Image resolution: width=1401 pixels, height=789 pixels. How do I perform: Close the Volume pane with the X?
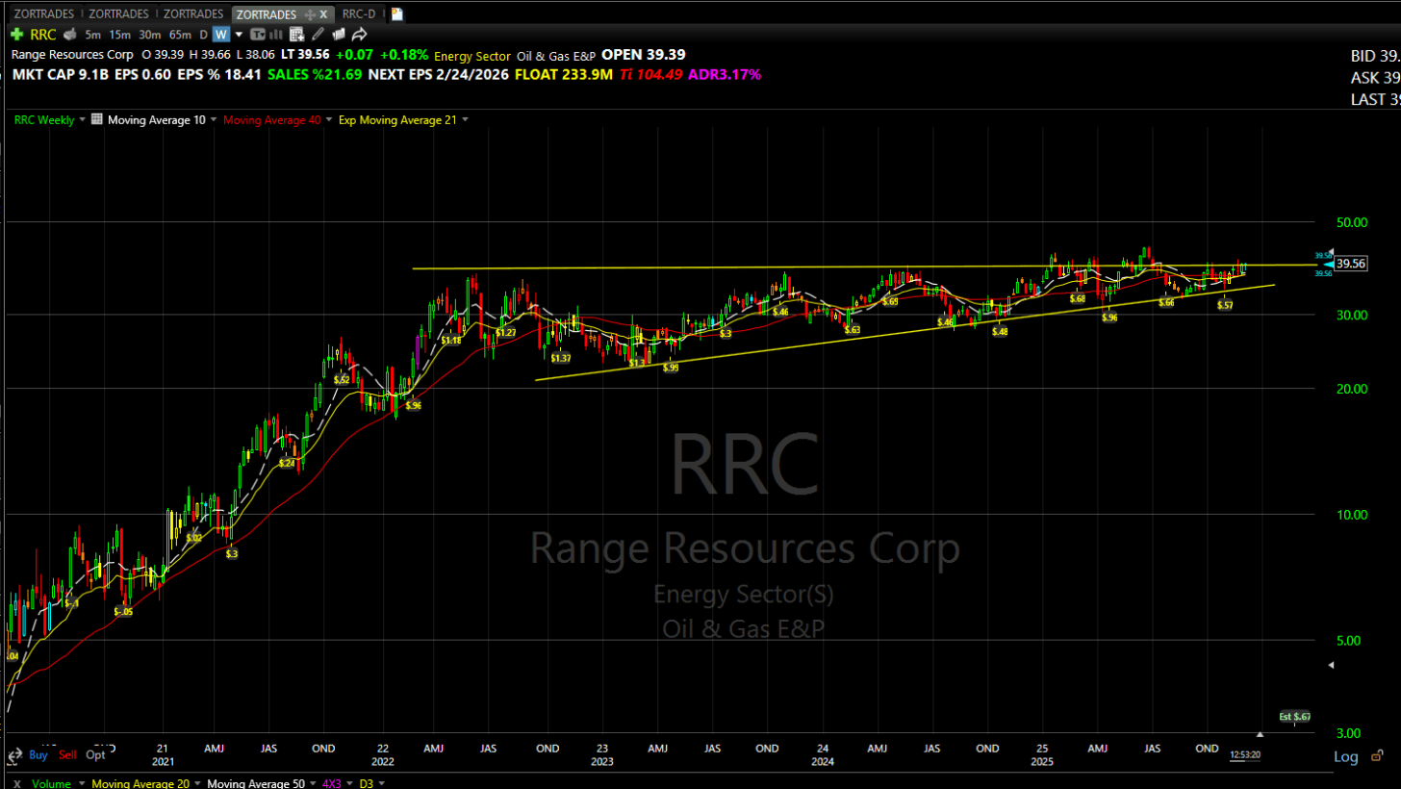point(16,783)
